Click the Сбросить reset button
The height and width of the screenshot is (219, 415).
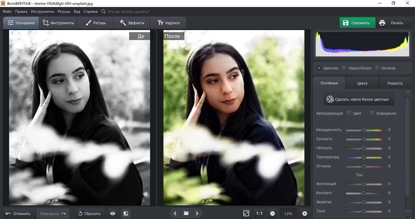(x=90, y=214)
